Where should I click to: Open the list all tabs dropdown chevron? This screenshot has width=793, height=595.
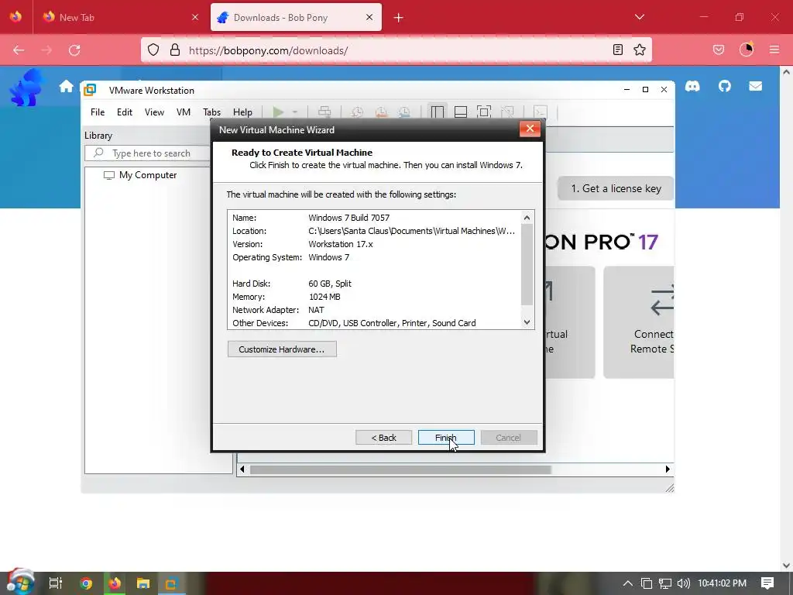[640, 17]
